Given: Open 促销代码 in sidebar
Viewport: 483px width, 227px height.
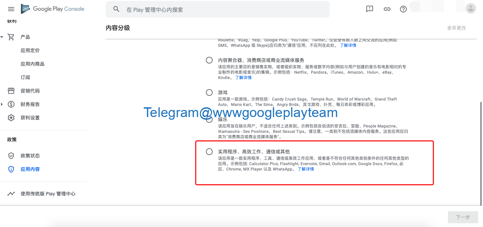Looking at the screenshot, I should (x=30, y=91).
